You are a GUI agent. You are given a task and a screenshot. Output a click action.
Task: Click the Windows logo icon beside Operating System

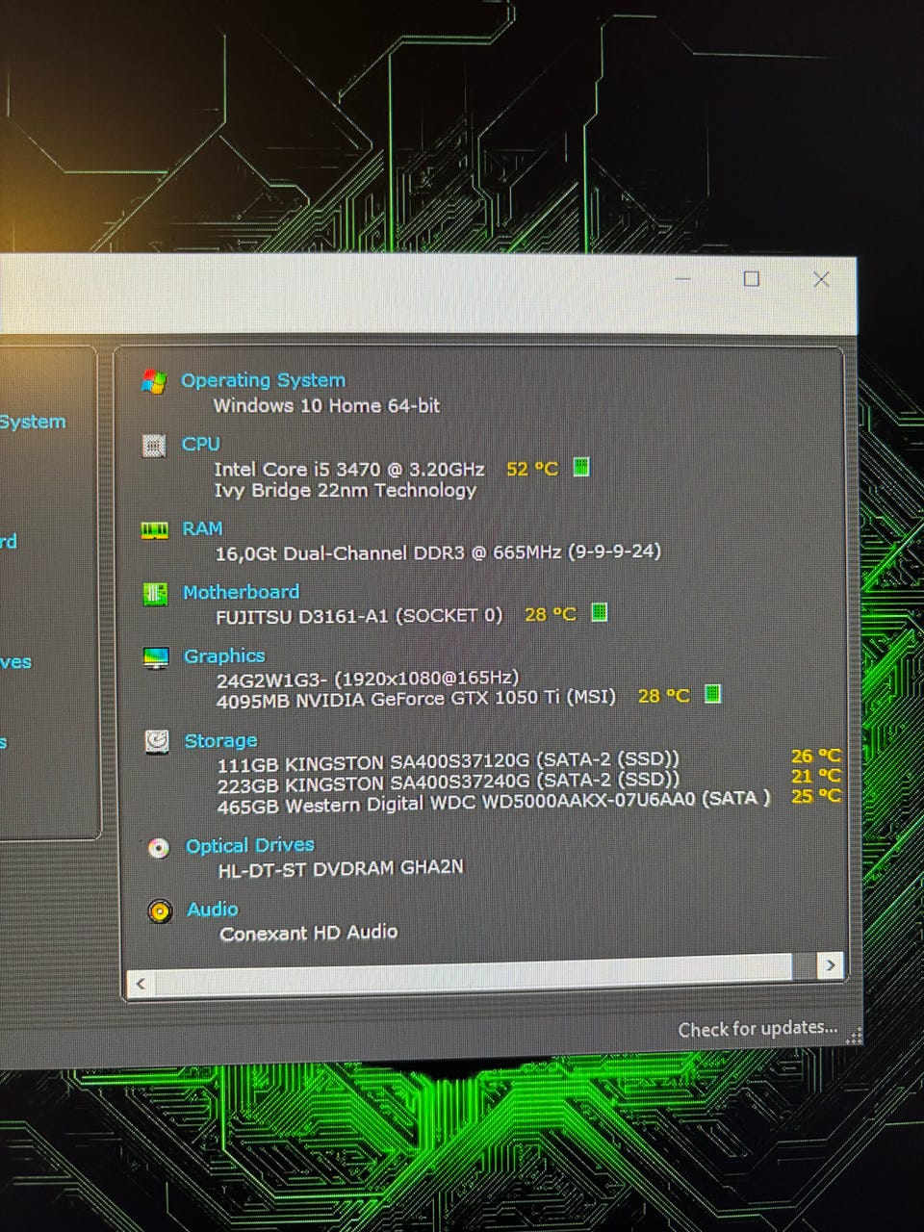coord(153,381)
